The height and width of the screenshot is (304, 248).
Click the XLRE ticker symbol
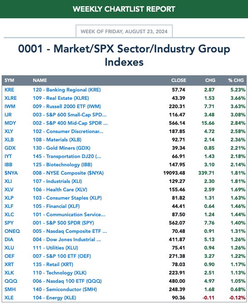(x=11, y=98)
